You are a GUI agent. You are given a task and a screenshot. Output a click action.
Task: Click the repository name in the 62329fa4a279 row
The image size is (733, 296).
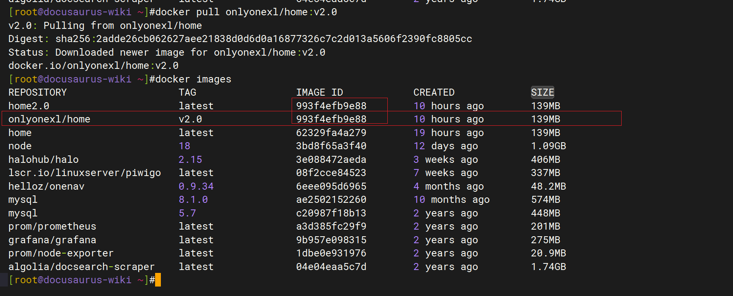pos(20,133)
